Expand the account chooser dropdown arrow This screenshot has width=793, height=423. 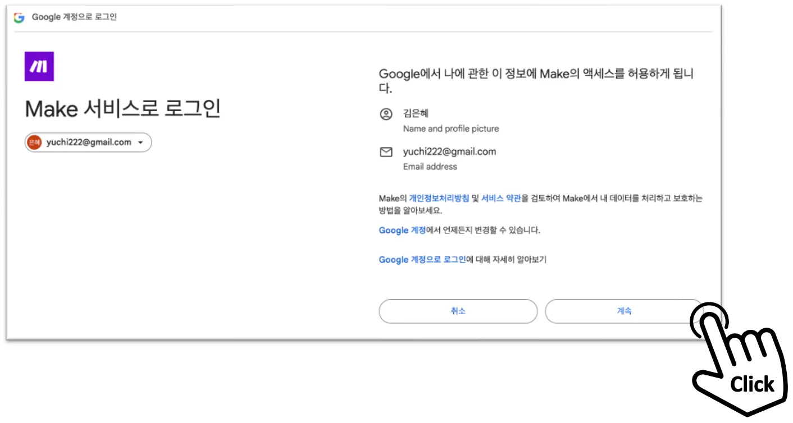tap(140, 142)
